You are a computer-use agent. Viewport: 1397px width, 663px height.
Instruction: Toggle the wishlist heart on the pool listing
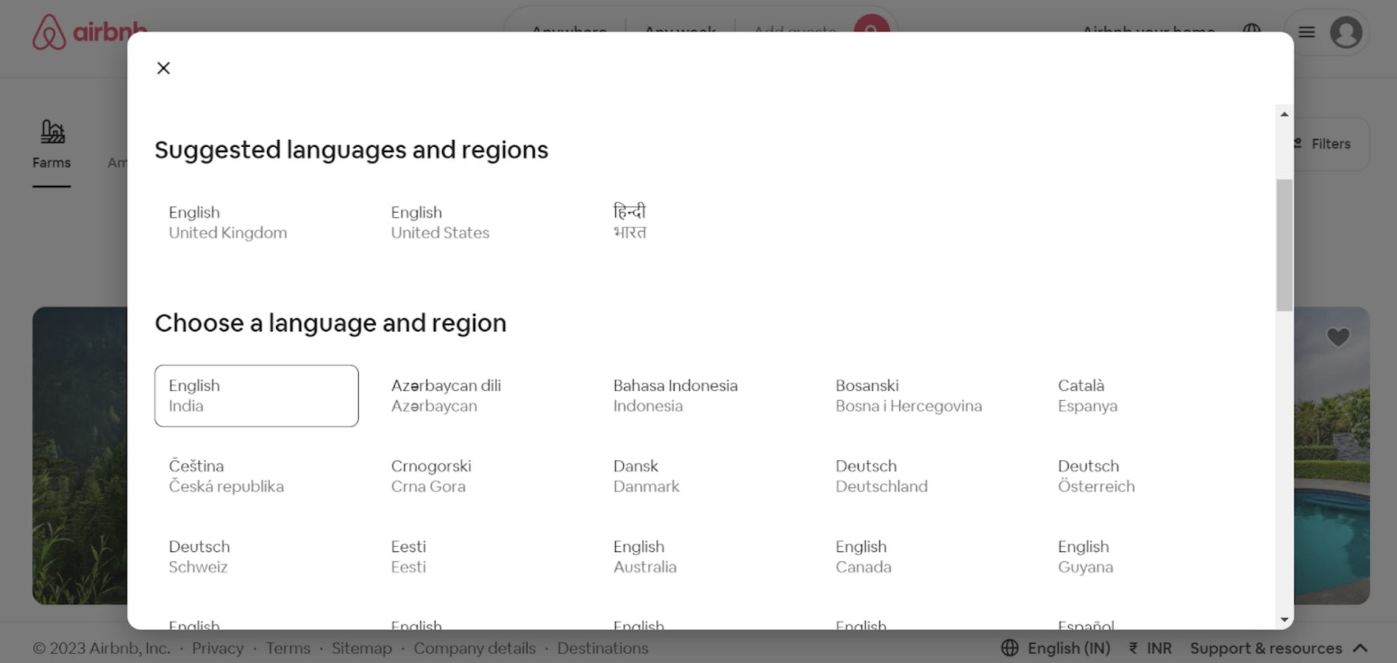pyautogui.click(x=1338, y=337)
